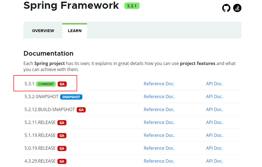Screen dimensions: 262x167
Task: Open API Doc. for 5.2.12.BUILD-SNAPSHOT
Action: (x=214, y=109)
